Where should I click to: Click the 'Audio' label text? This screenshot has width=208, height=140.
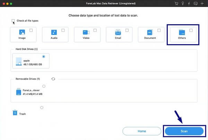(54, 38)
